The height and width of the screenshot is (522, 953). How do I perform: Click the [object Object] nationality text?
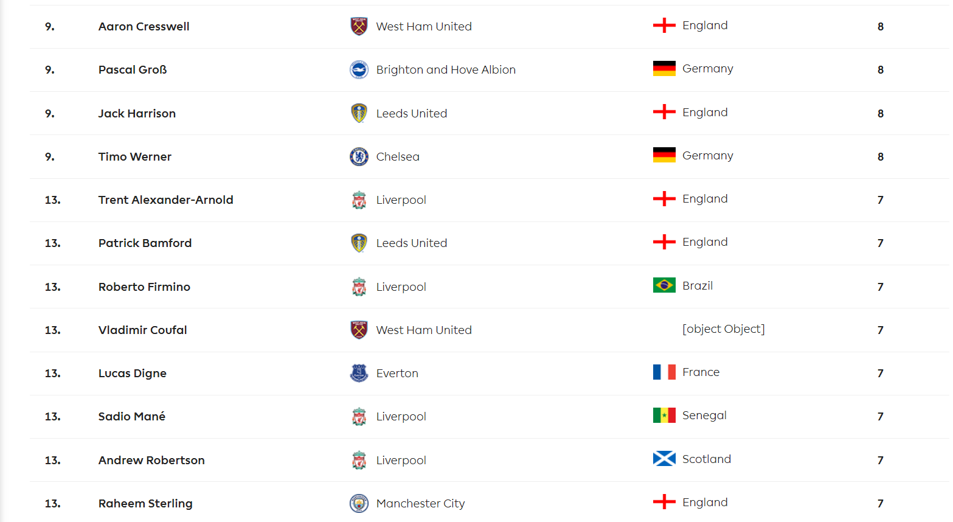pyautogui.click(x=724, y=329)
